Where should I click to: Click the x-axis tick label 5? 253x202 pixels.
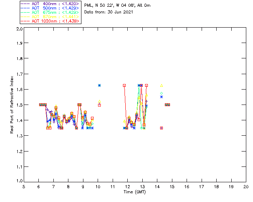pyautogui.click(x=24, y=187)
